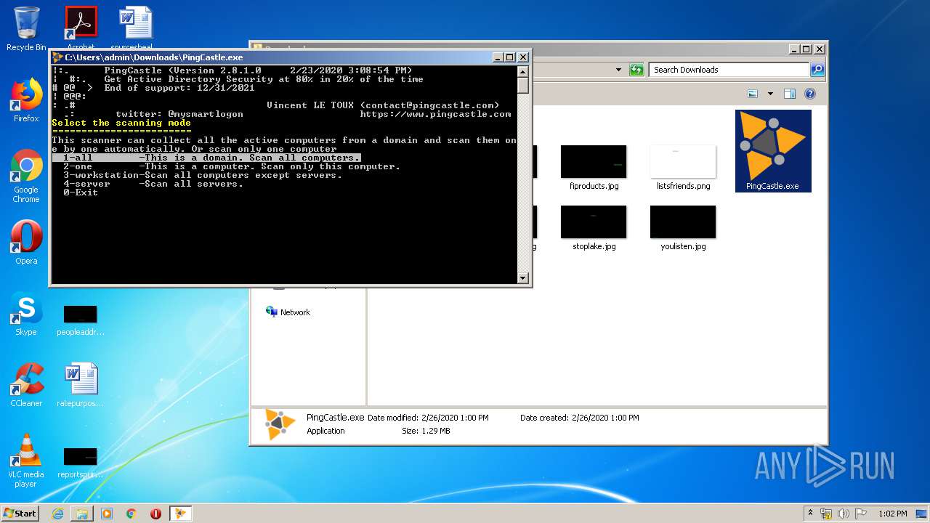Click the Size: 1.29 MB text in the details pane

426,431
